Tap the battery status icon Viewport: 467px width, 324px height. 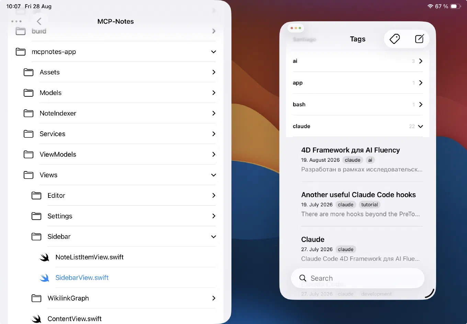click(x=455, y=6)
